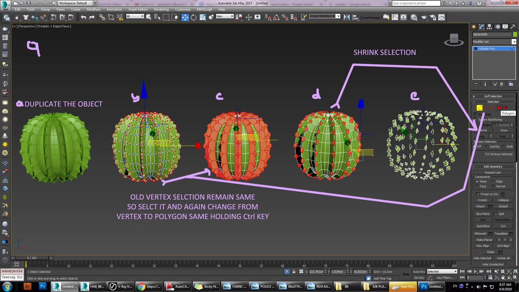The width and height of the screenshot is (519, 292).
Task: Open the Animation menu
Action: click(114, 9)
